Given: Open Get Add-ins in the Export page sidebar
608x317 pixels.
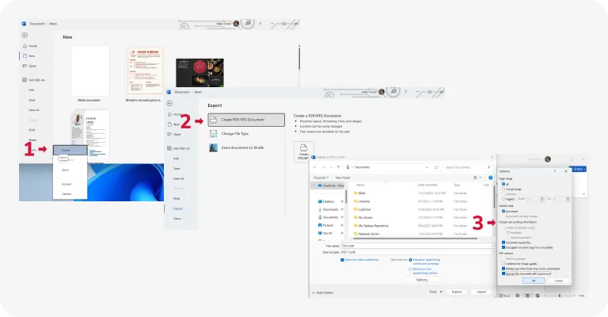Looking at the screenshot, I should tap(178, 148).
